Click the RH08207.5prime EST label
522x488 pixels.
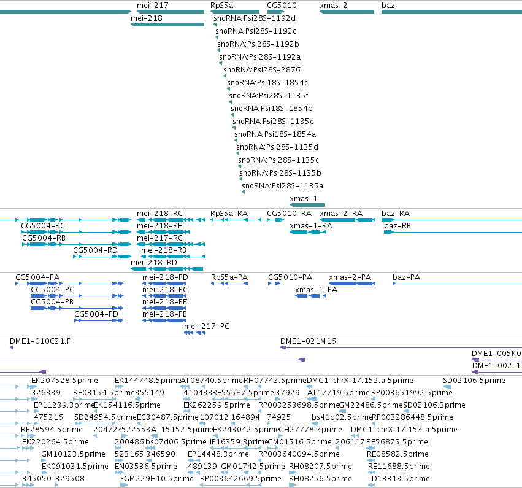[x=320, y=467]
